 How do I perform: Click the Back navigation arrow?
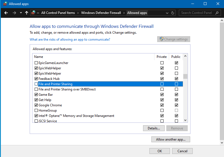tap(6, 13)
